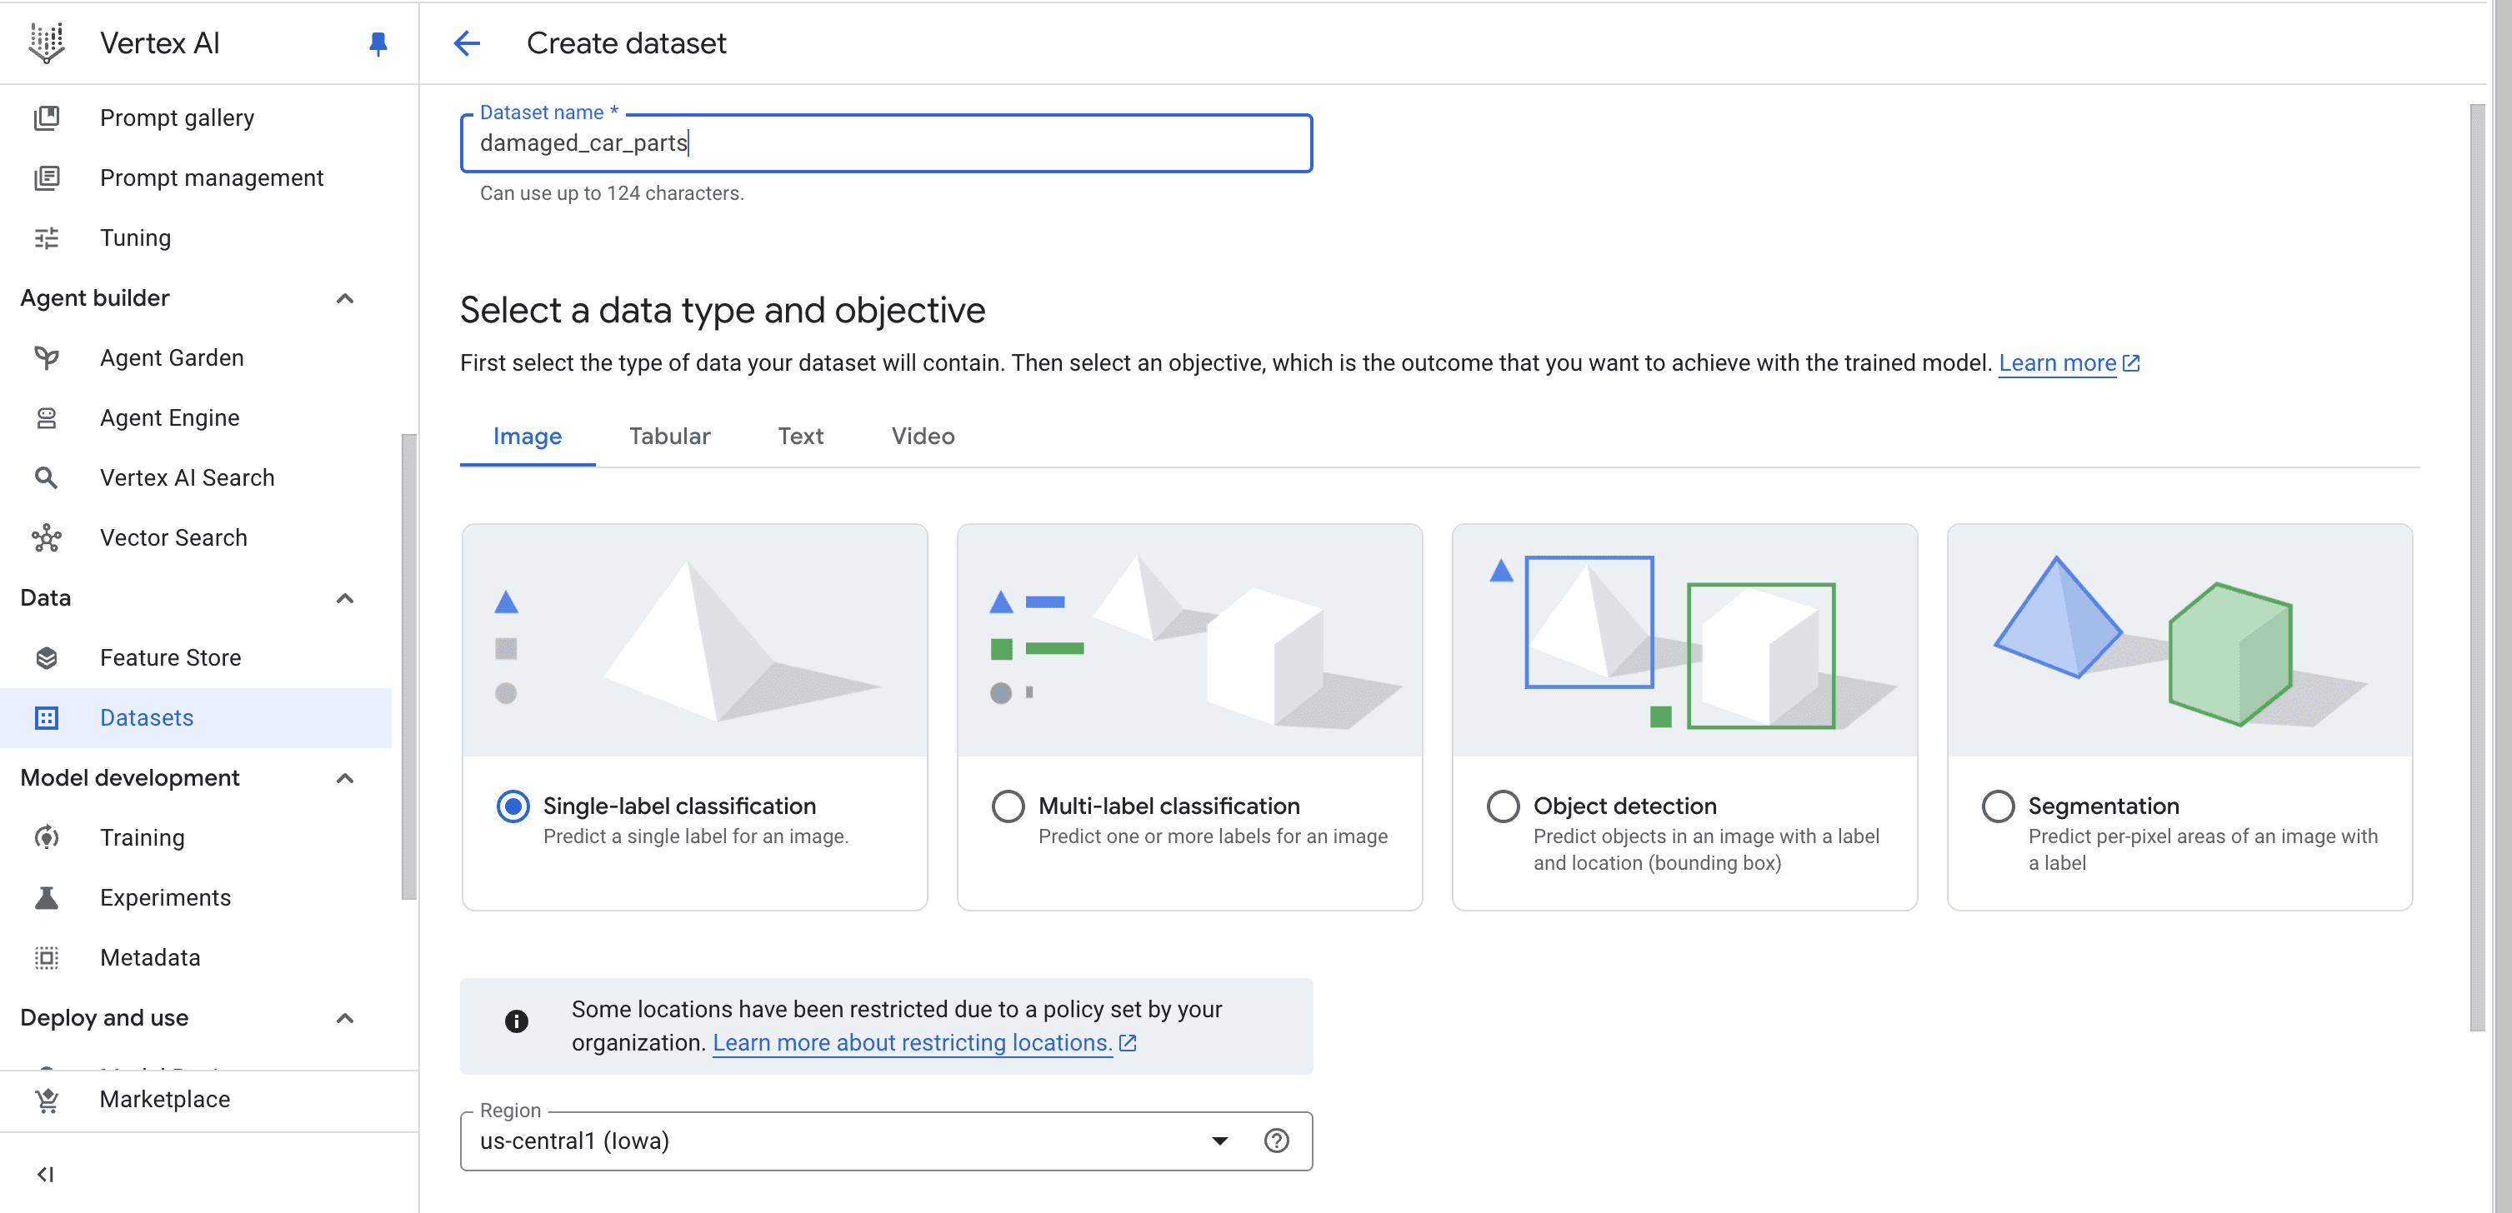The image size is (2512, 1213).
Task: Collapse the side navigation menu
Action: pyautogui.click(x=46, y=1174)
